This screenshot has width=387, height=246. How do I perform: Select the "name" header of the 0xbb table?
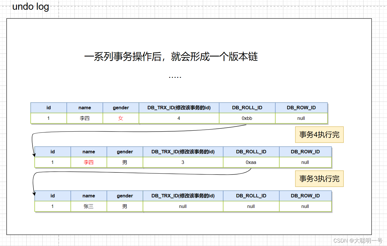(x=85, y=108)
